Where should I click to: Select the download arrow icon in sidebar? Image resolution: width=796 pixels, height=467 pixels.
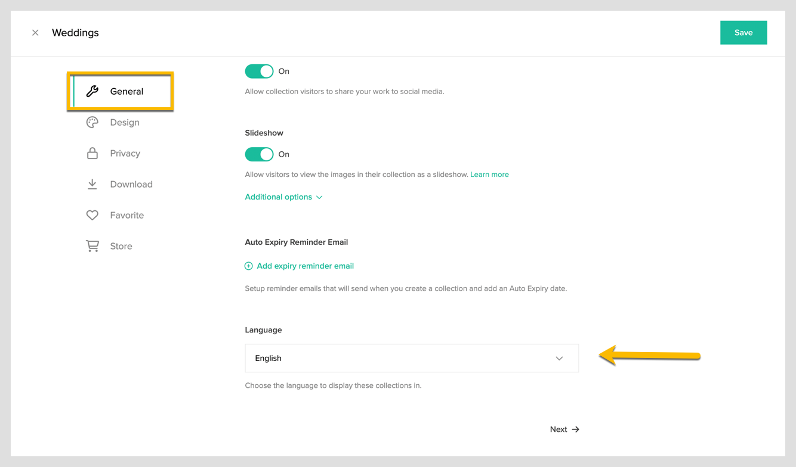[92, 184]
